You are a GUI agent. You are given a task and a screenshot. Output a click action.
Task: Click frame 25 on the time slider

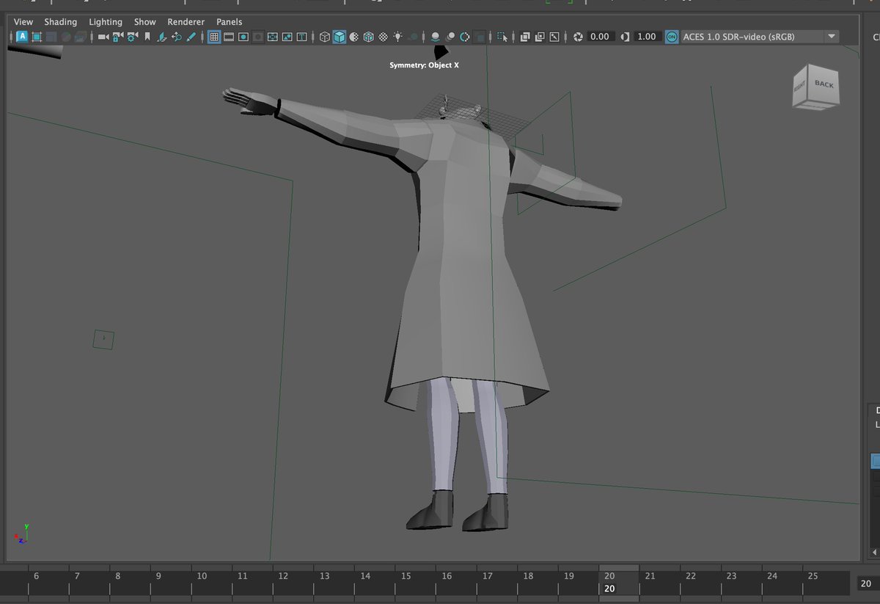tap(813, 576)
